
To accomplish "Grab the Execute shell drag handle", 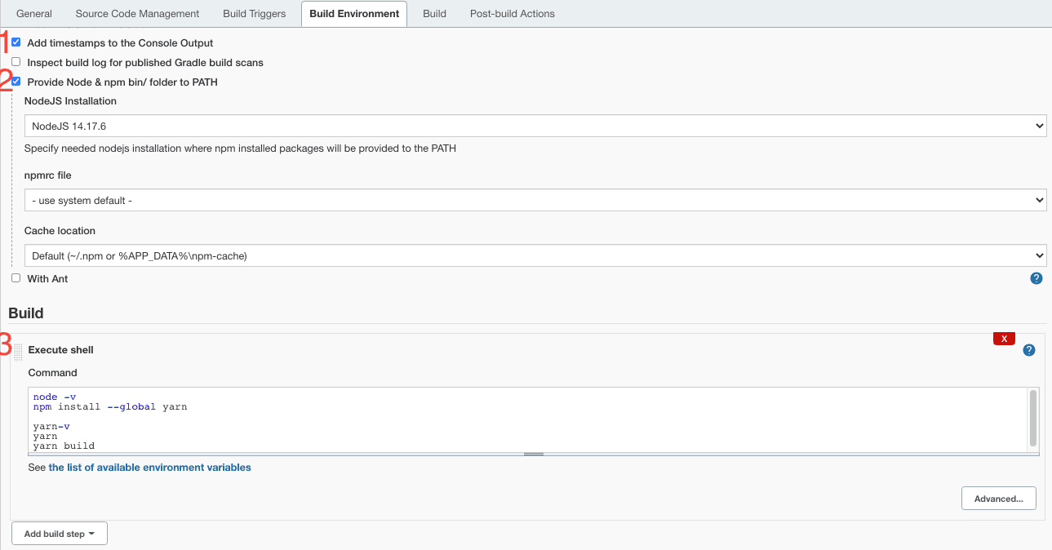I will [x=19, y=352].
